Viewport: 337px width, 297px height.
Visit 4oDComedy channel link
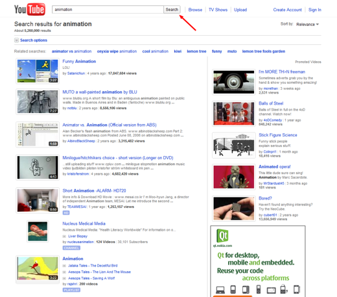273,120
